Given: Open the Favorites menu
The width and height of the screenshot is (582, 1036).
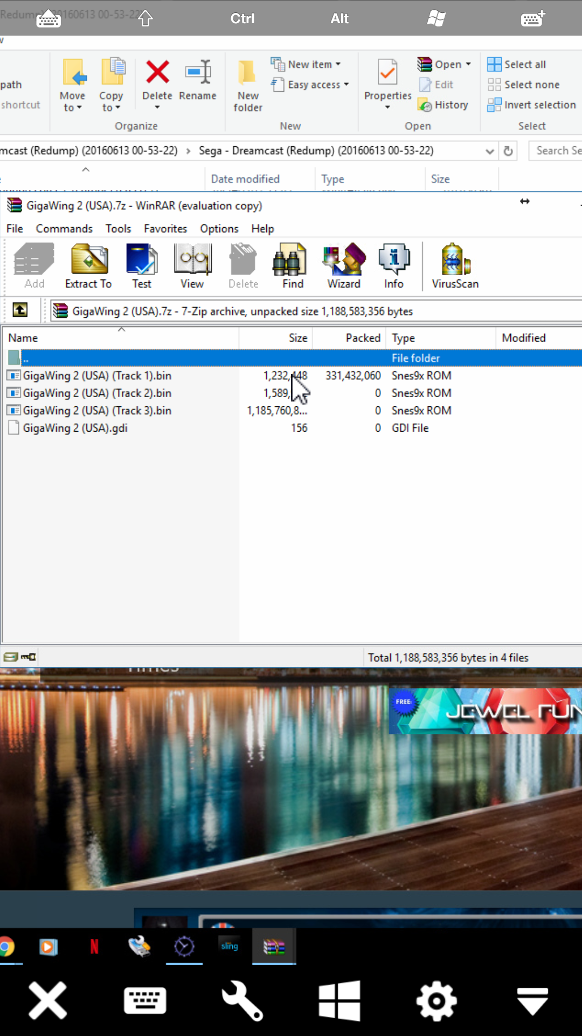Looking at the screenshot, I should tap(165, 229).
